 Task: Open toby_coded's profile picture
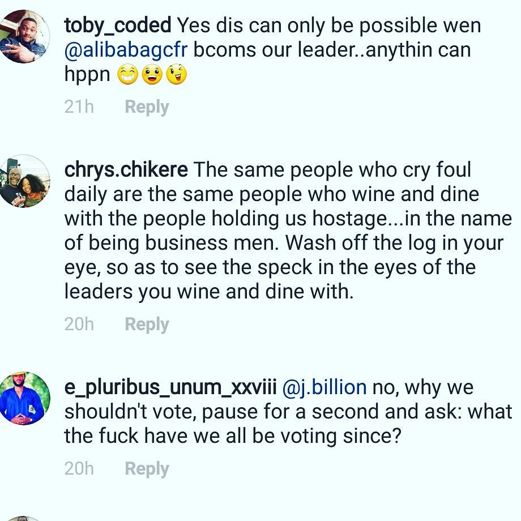(x=24, y=36)
